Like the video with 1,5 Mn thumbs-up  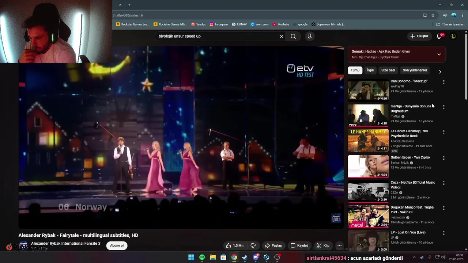click(234, 245)
